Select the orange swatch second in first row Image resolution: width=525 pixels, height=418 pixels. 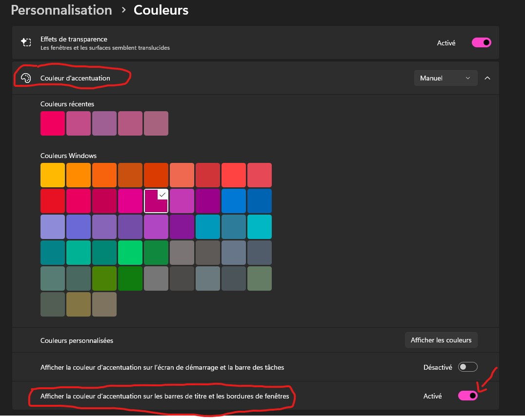pos(79,175)
